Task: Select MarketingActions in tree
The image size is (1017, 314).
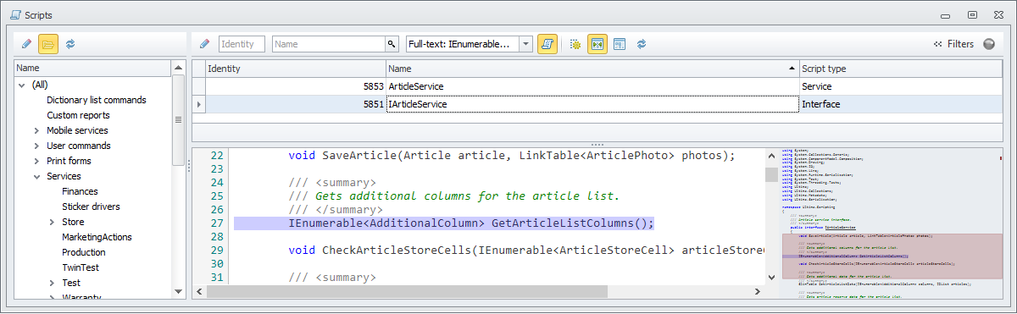Action: (x=97, y=237)
